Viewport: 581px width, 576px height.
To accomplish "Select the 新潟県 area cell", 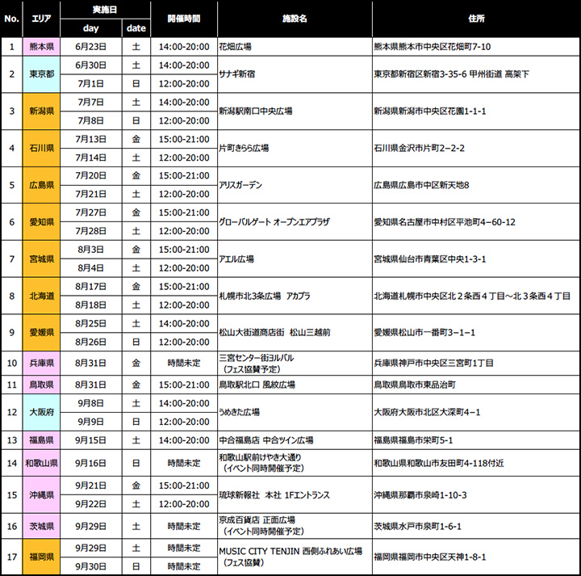I will coord(41,111).
